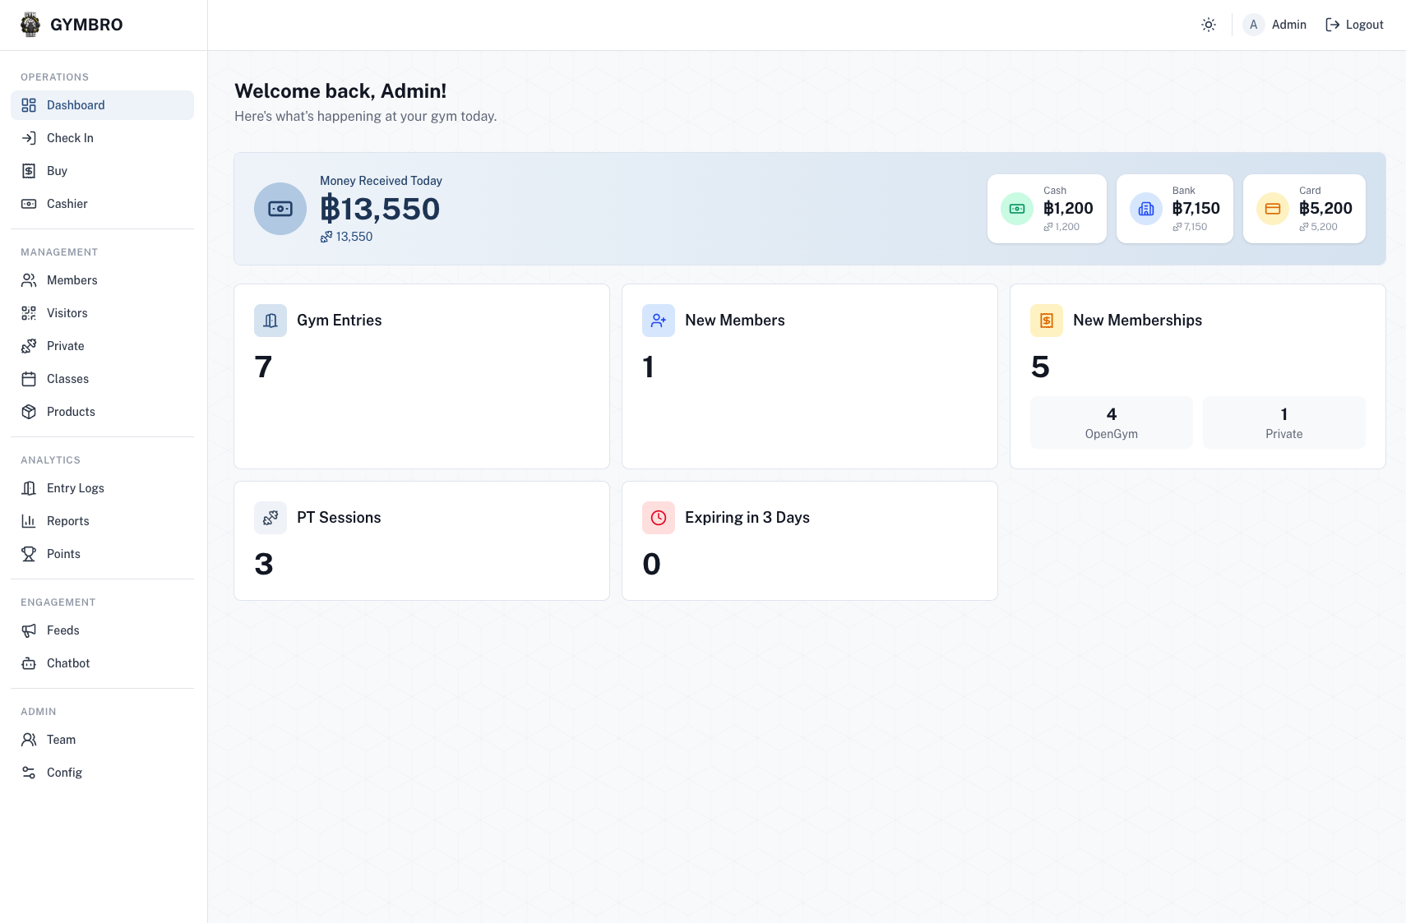Click the Logout button

pyautogui.click(x=1354, y=25)
